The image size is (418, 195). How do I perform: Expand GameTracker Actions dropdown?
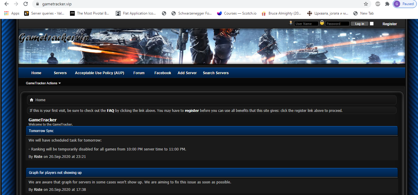pos(43,83)
